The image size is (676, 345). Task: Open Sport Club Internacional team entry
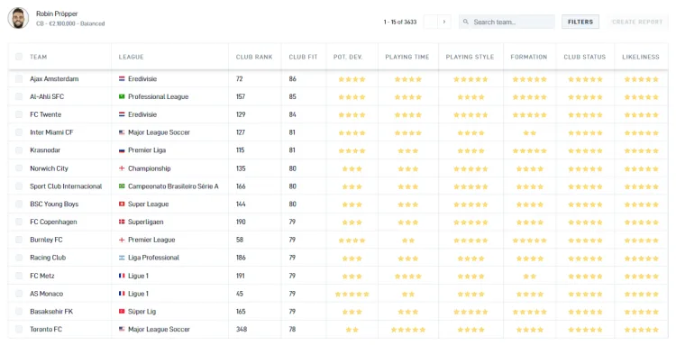66,186
